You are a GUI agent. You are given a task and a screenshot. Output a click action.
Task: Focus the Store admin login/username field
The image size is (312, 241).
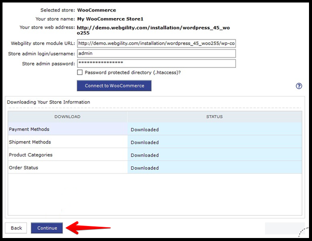tap(156, 53)
